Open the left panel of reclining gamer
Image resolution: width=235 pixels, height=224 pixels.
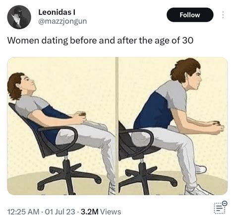point(61,126)
